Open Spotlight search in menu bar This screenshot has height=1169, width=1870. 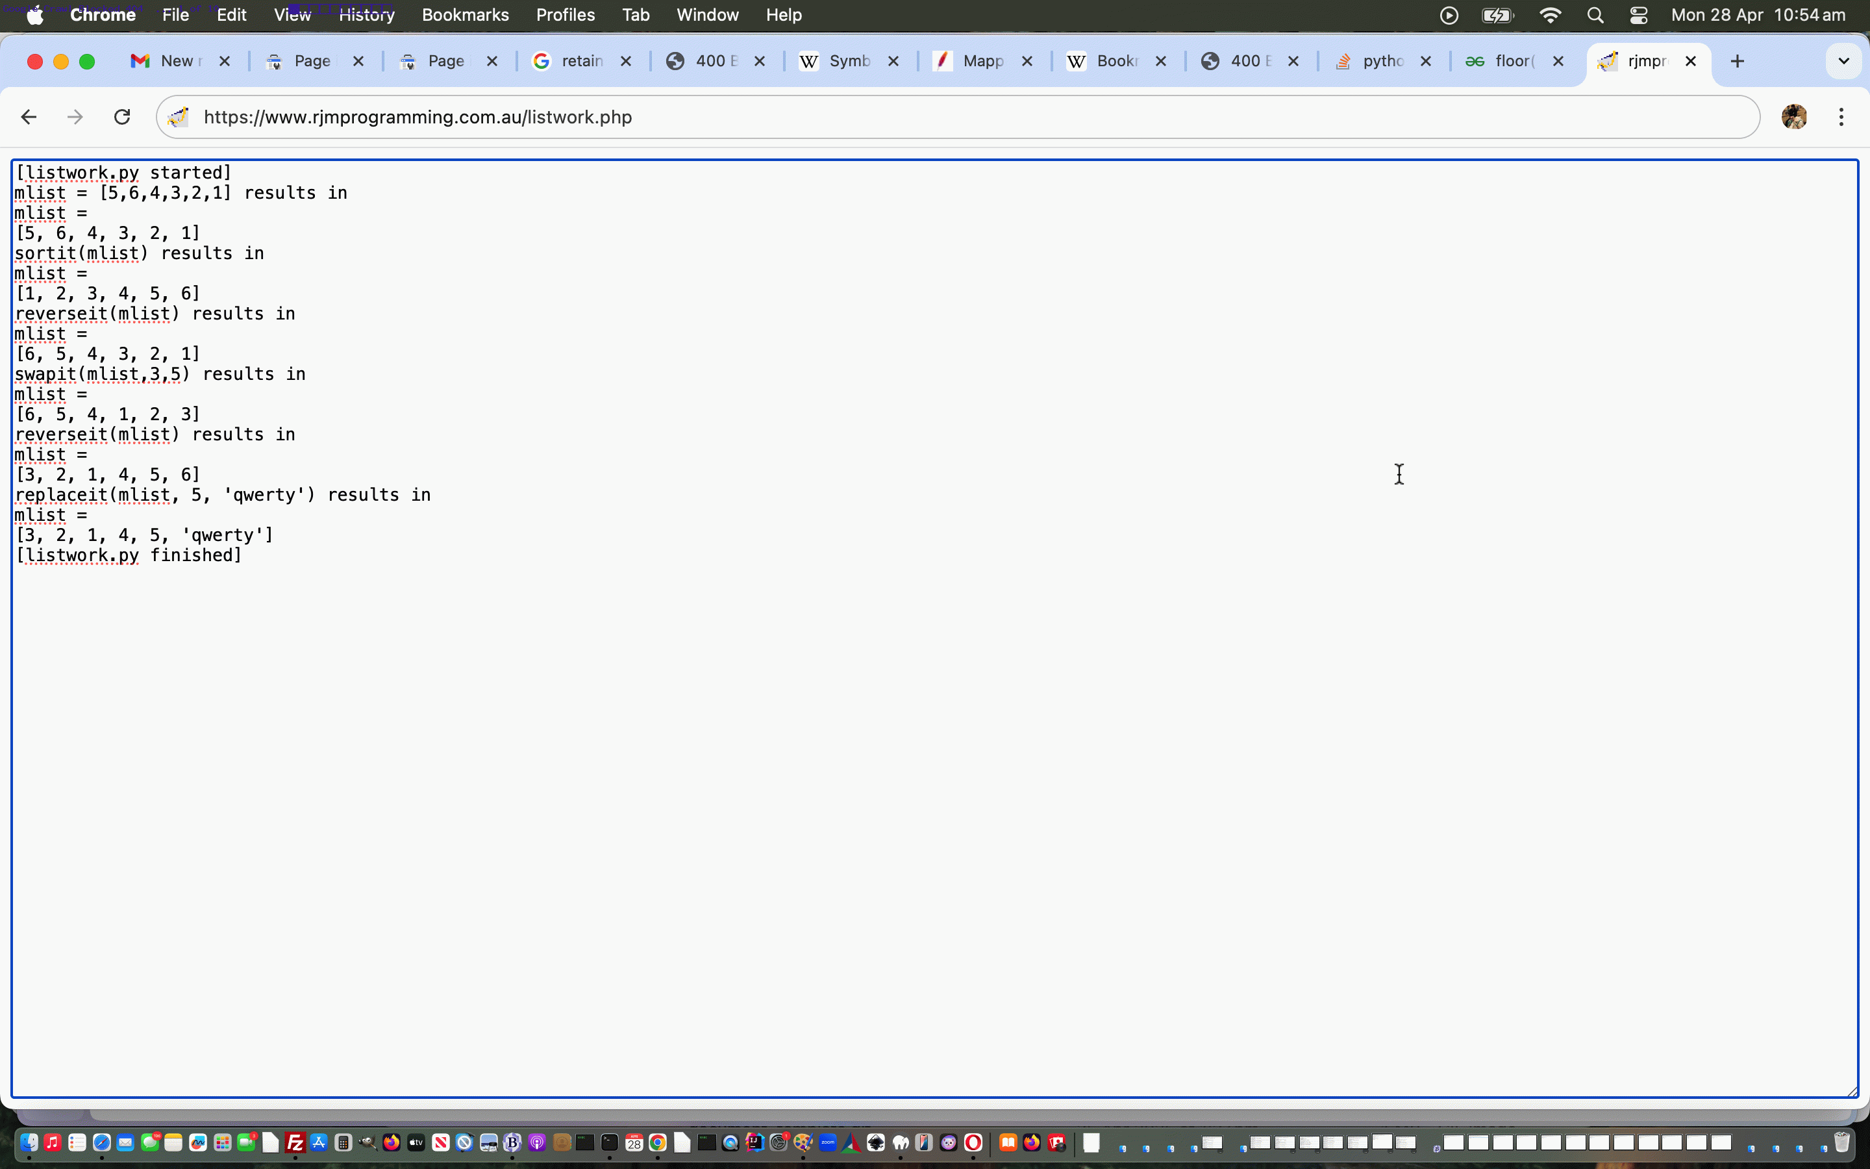(x=1595, y=16)
